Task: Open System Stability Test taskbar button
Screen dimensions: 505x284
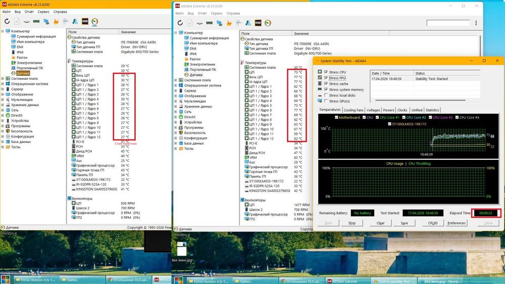Action: [393, 281]
